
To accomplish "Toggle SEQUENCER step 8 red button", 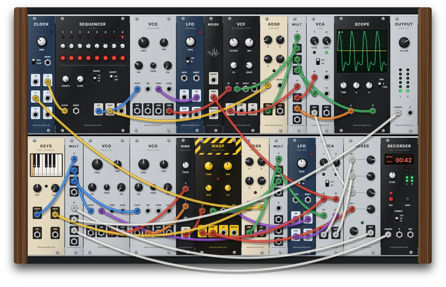I will tap(123, 58).
